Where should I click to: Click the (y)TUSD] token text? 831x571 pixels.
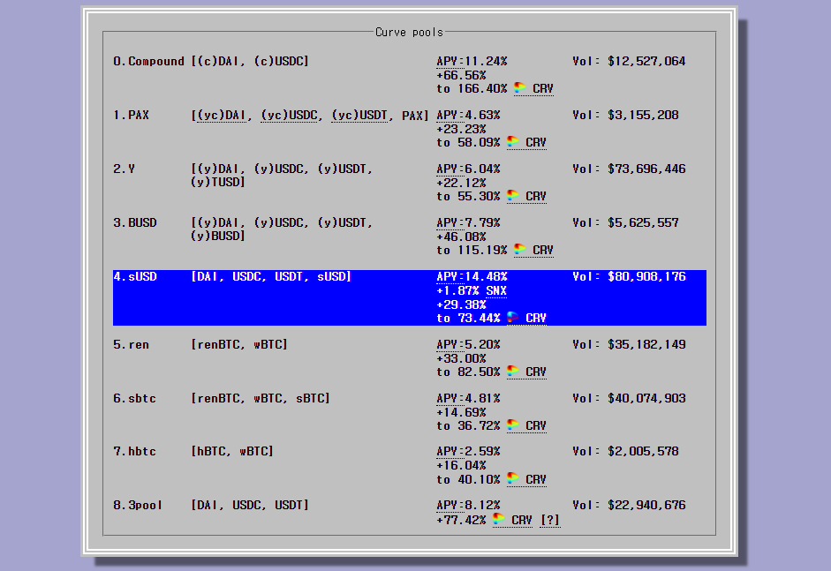point(218,182)
